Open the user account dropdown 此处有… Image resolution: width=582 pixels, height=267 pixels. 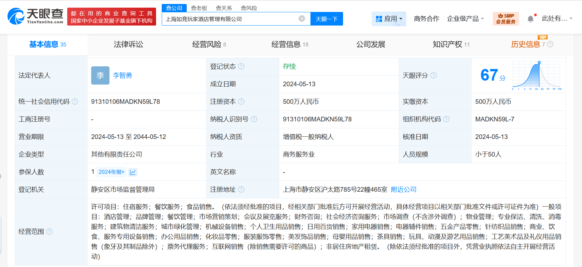[557, 19]
